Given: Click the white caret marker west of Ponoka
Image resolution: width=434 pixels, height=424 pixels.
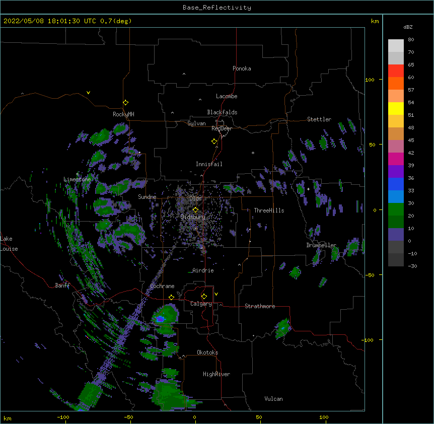Looking at the screenshot, I should [184, 74].
